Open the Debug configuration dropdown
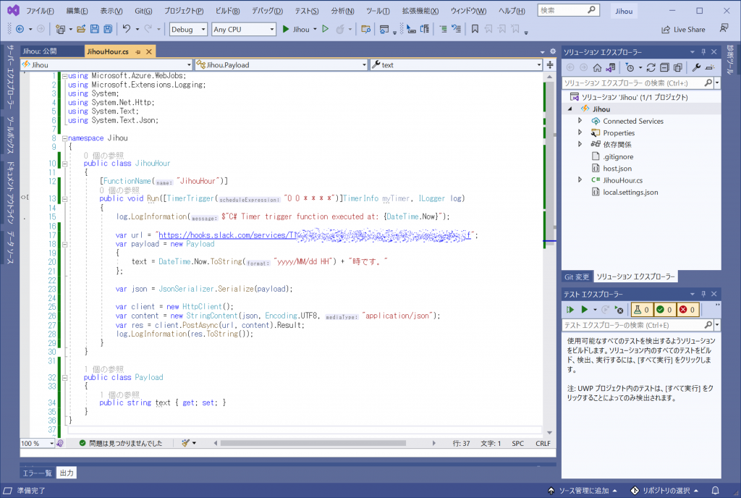This screenshot has width=741, height=498. coord(187,29)
